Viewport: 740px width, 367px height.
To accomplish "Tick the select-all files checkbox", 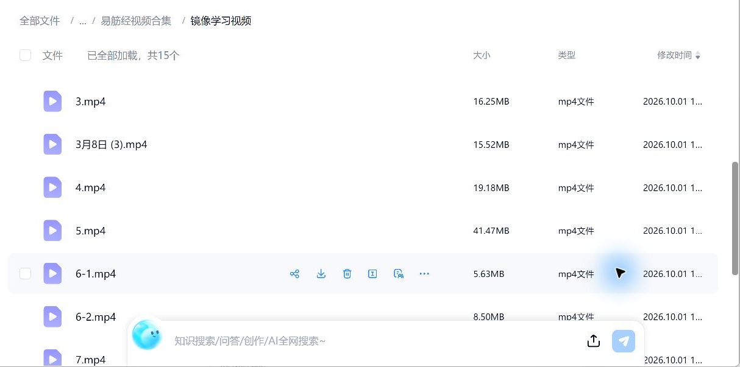I will (25, 55).
